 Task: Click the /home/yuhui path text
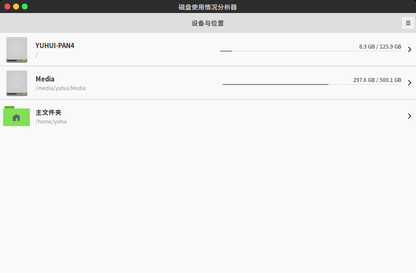(51, 121)
